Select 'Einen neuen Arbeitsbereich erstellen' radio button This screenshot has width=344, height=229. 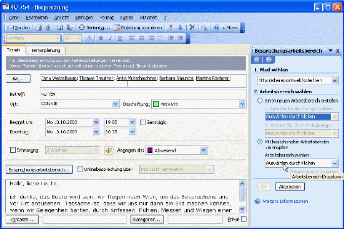pyautogui.click(x=260, y=100)
